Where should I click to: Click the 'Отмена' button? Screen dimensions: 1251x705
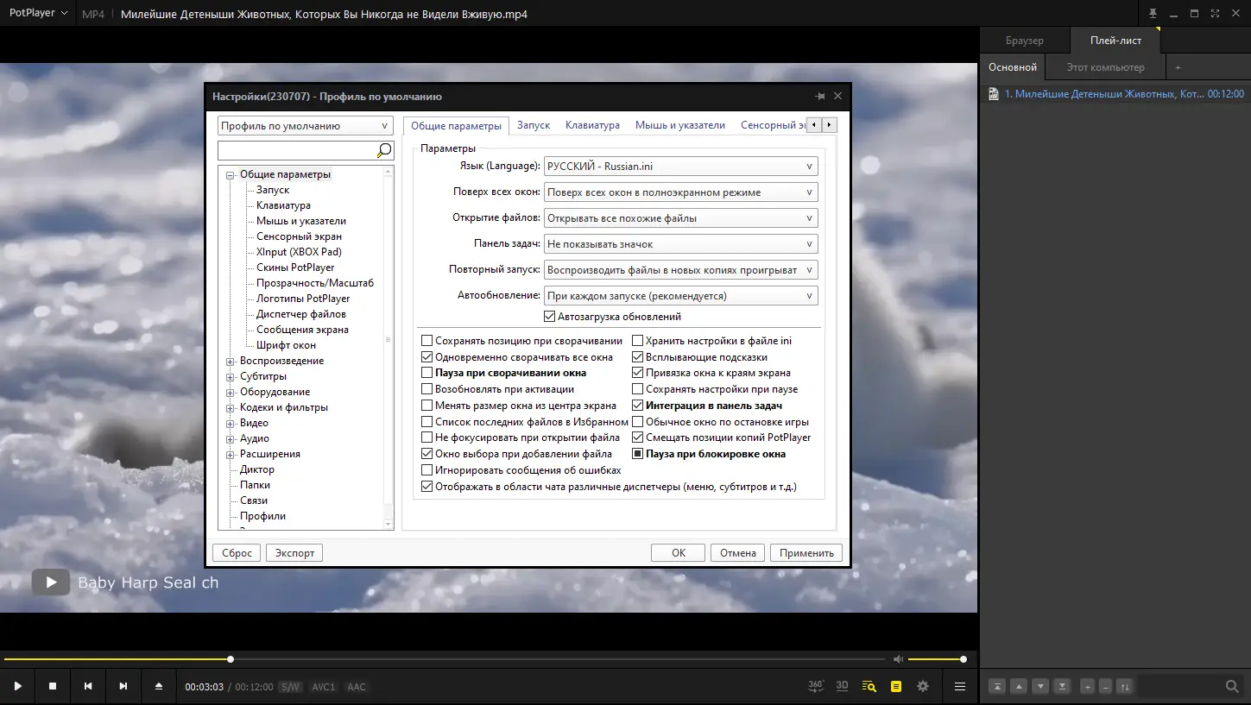tap(738, 553)
